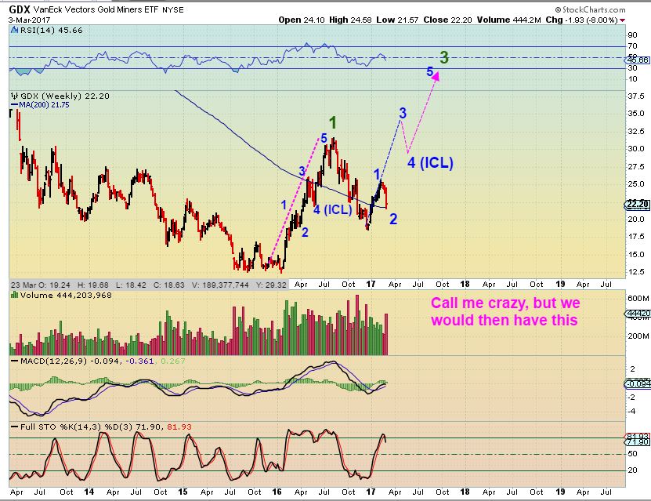Click the magenta arrowhead at projected wave 5
The height and width of the screenshot is (501, 651).
(x=435, y=75)
